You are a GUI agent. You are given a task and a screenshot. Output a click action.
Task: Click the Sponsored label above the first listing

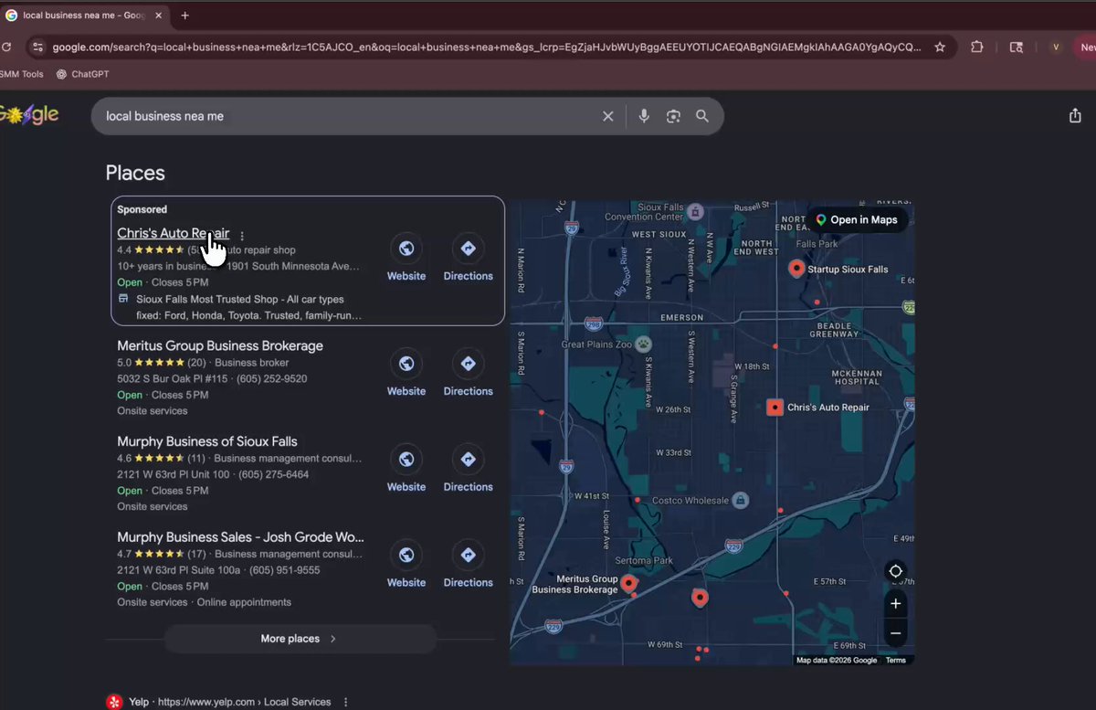coord(142,209)
